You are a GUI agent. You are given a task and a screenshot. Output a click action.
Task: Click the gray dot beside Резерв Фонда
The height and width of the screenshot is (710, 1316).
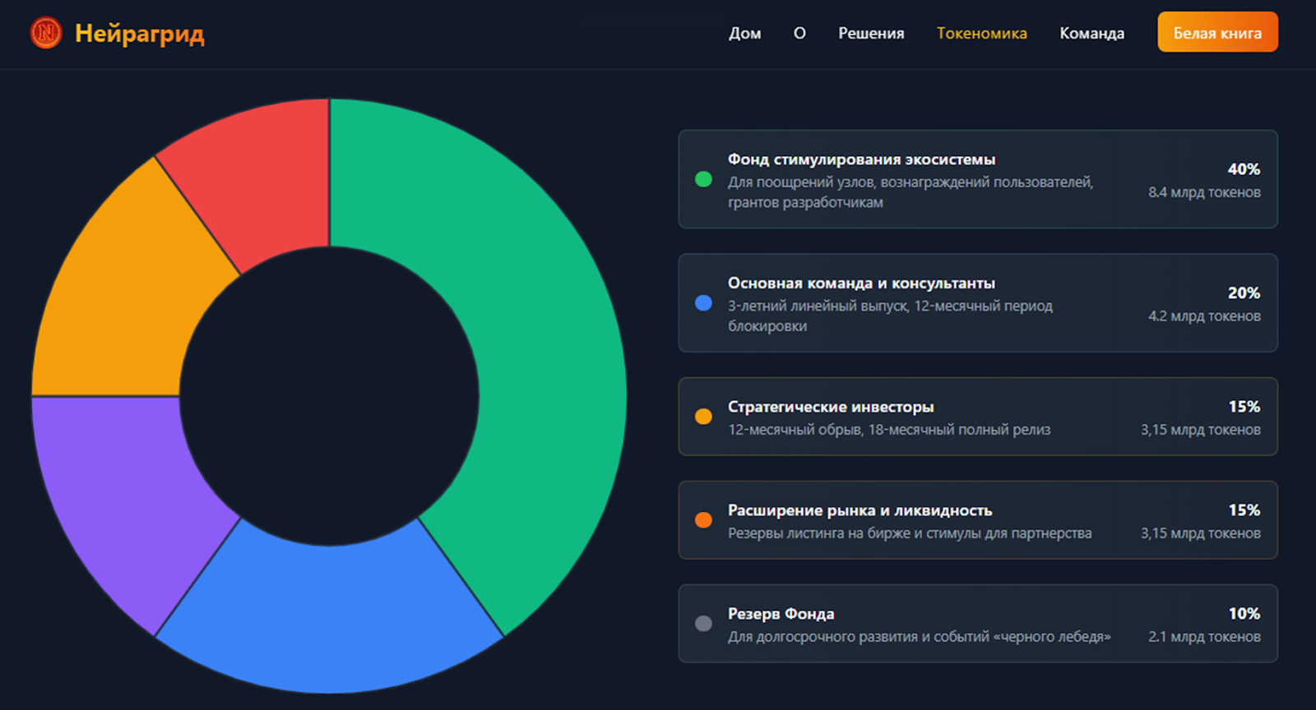click(x=703, y=624)
